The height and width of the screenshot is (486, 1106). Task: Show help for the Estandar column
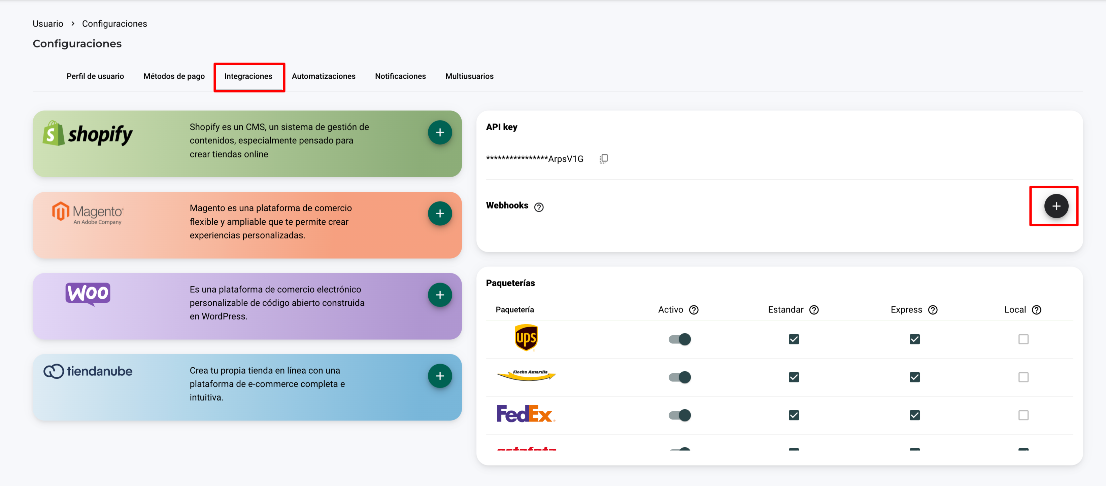click(x=814, y=310)
